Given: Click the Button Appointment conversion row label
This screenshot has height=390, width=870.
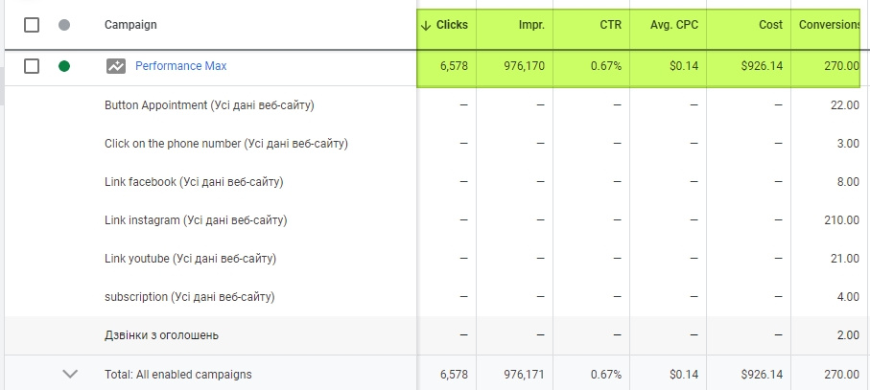Looking at the screenshot, I should point(209,105).
